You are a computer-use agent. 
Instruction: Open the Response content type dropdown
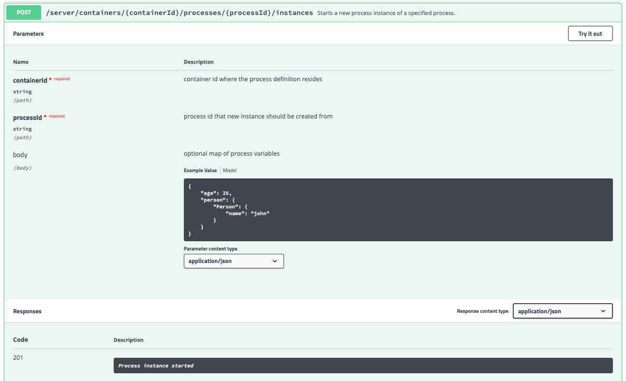coord(563,311)
